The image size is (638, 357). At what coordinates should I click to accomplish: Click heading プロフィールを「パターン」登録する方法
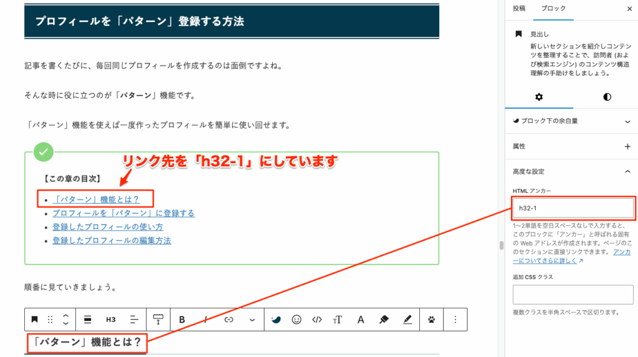coord(140,22)
